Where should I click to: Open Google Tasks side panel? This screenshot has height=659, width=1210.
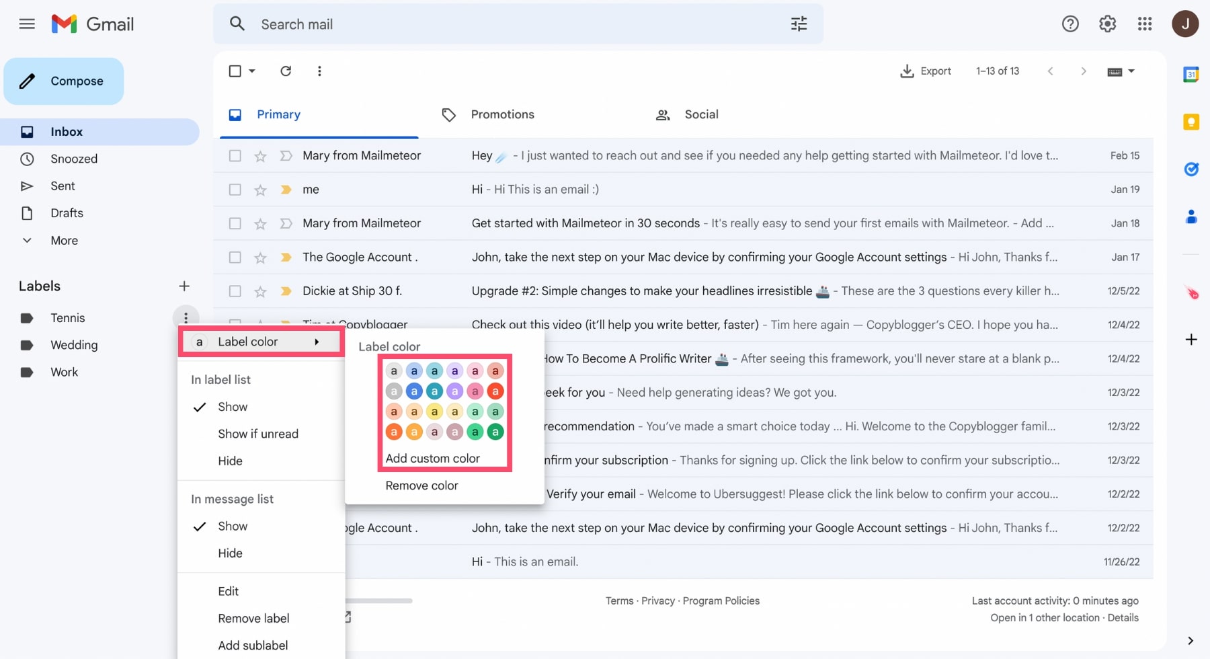[x=1191, y=169]
